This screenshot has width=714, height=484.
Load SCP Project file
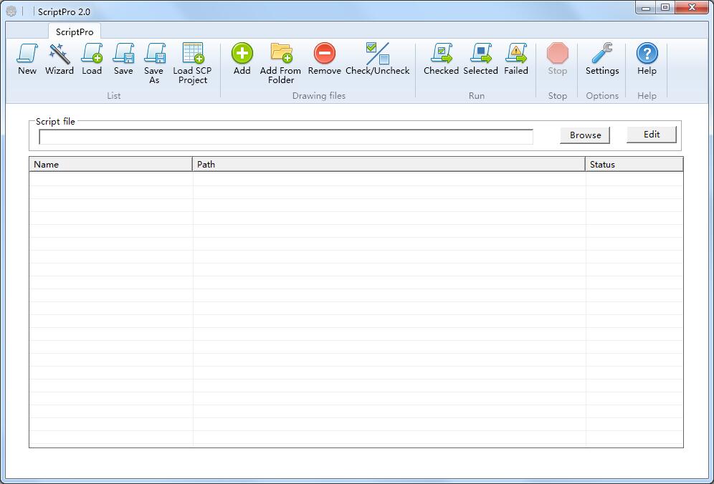coord(192,62)
